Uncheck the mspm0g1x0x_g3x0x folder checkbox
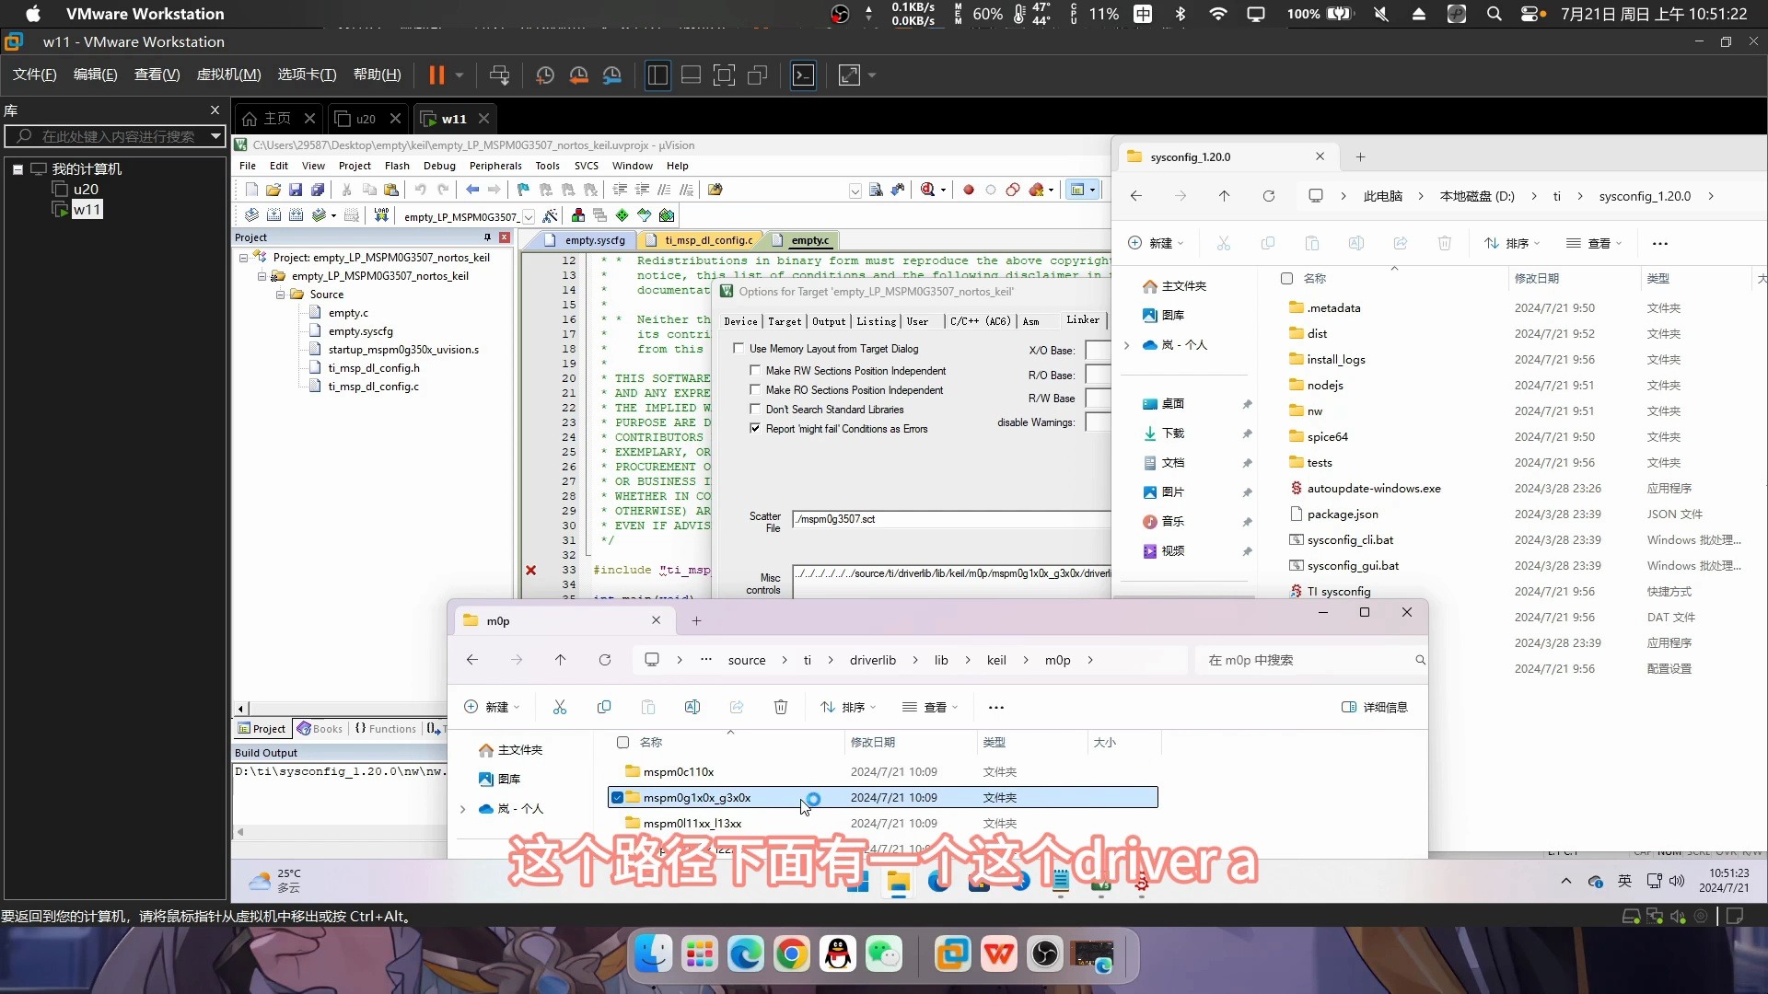Screen dimensions: 1768x994 coord(618,798)
